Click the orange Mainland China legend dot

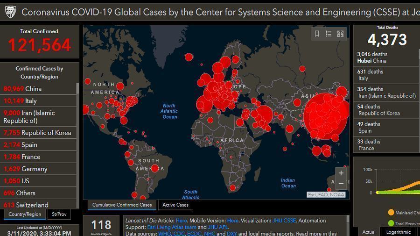391,213
